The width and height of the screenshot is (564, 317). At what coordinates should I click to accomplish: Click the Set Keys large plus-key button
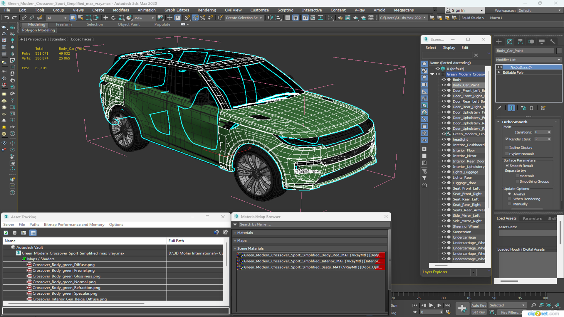click(462, 308)
